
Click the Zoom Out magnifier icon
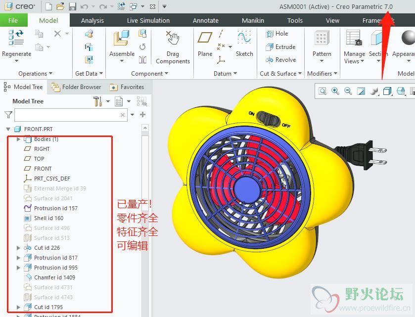coord(348,91)
